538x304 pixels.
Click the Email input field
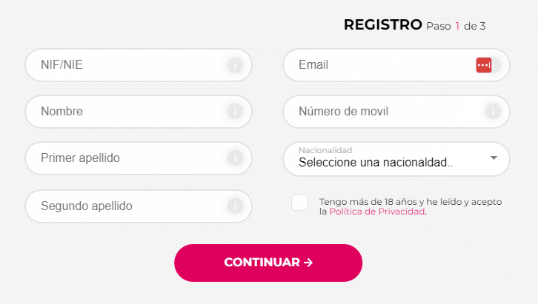point(378,65)
